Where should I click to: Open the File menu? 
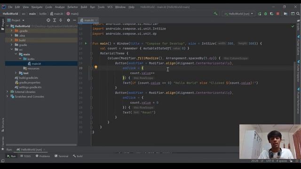click(x=10, y=7)
